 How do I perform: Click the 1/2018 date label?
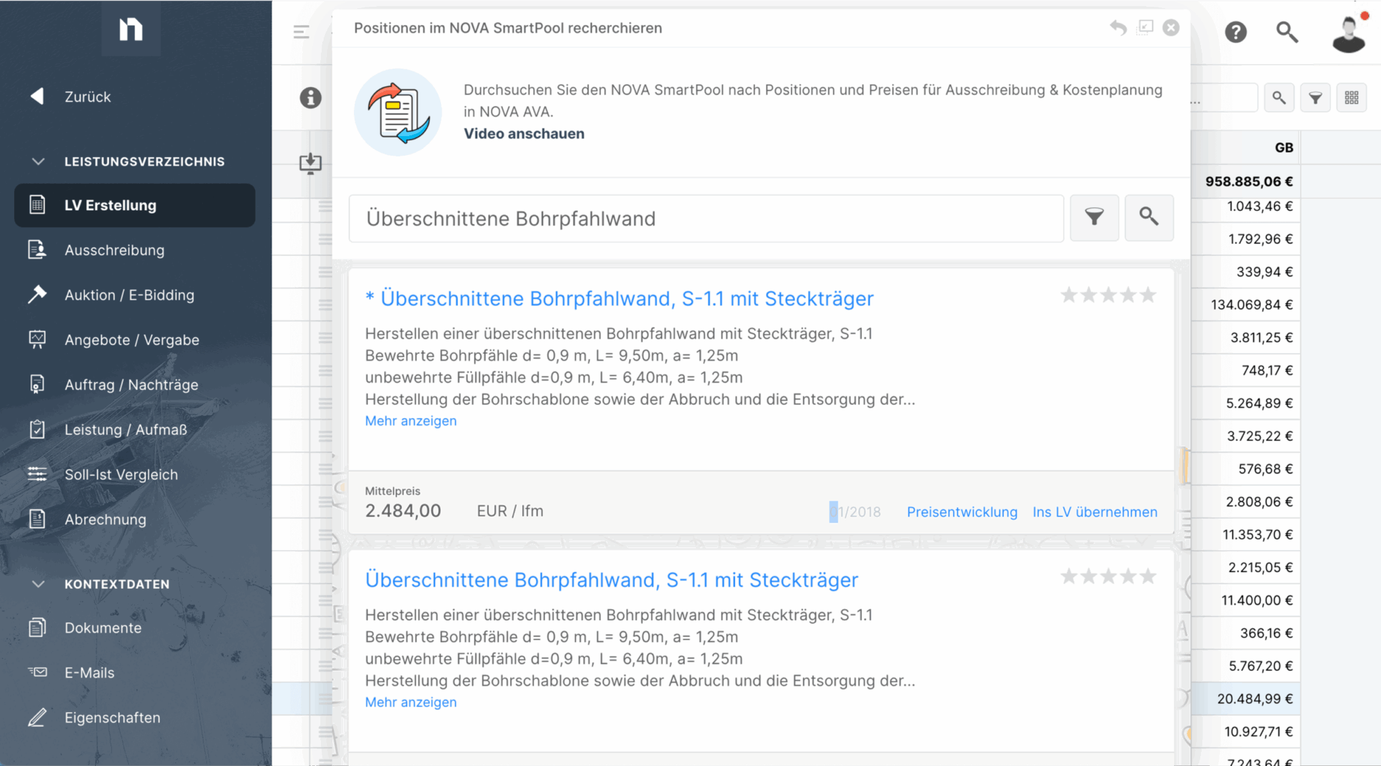[x=855, y=512]
